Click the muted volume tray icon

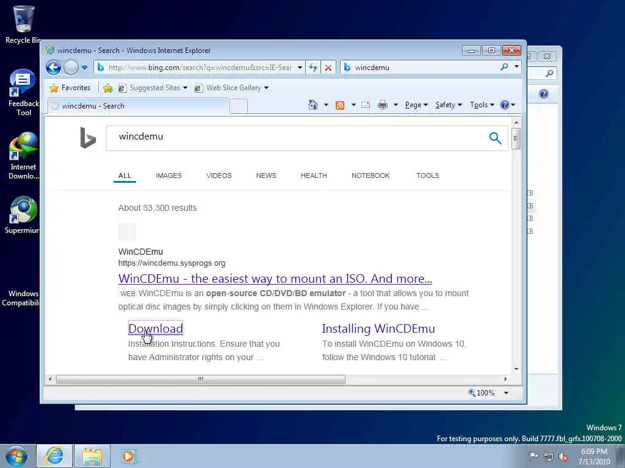coord(563,457)
